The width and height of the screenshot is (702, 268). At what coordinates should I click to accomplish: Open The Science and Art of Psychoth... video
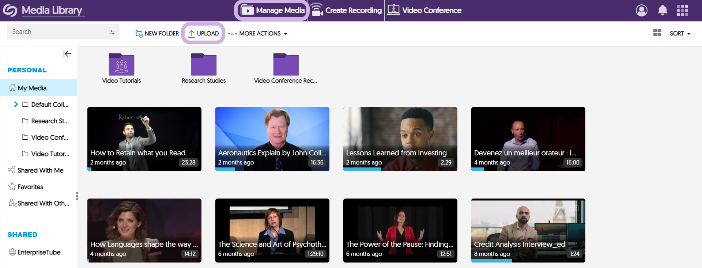tap(272, 230)
